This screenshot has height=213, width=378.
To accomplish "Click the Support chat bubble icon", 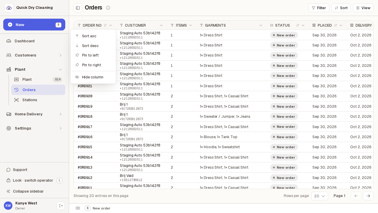I will point(9,170).
